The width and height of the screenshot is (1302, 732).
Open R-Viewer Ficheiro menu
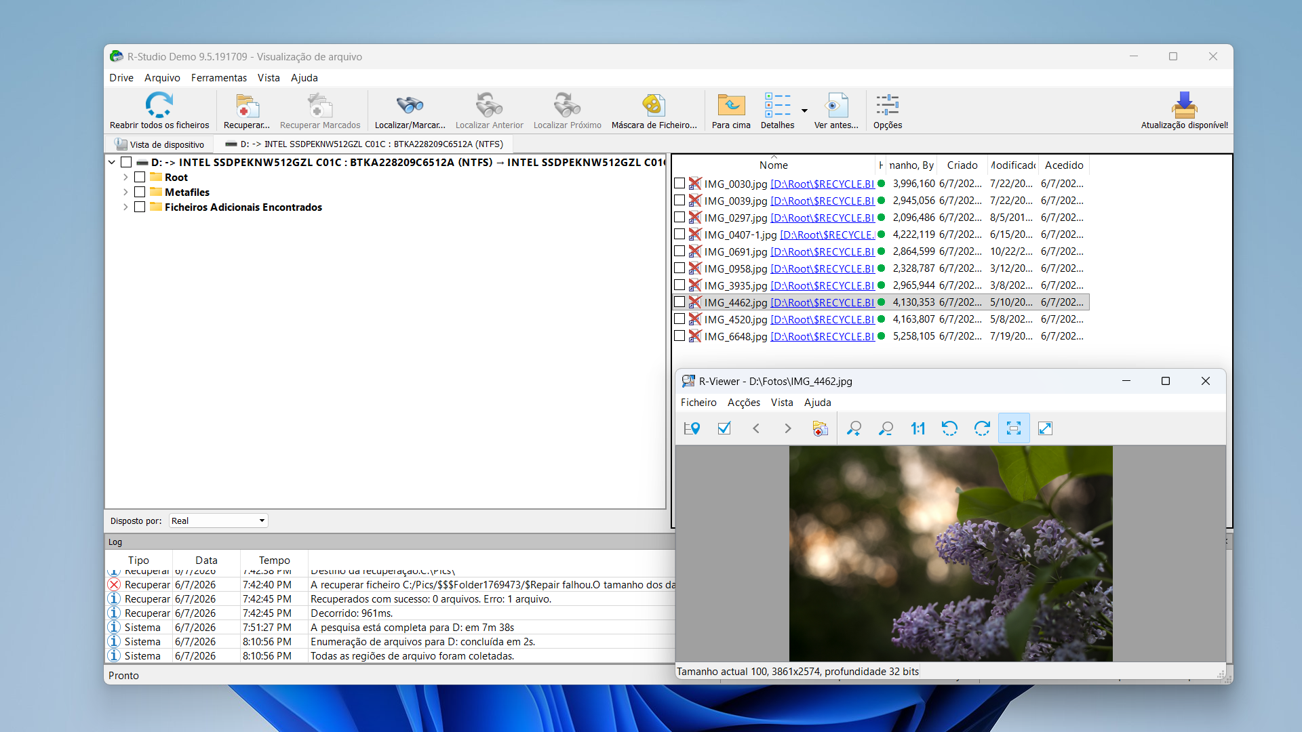click(698, 402)
